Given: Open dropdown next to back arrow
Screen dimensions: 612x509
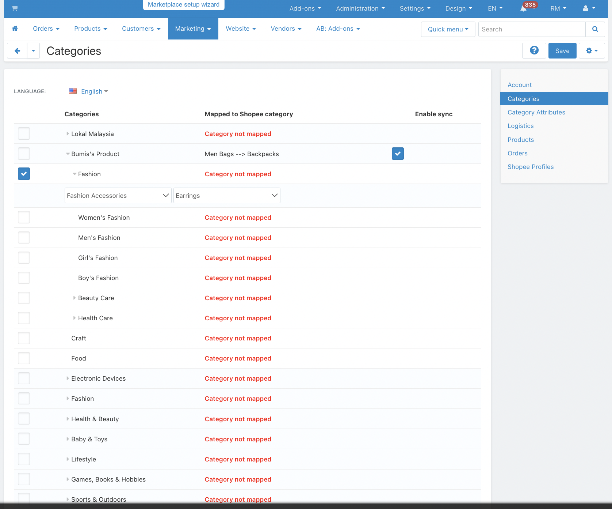Looking at the screenshot, I should (33, 51).
